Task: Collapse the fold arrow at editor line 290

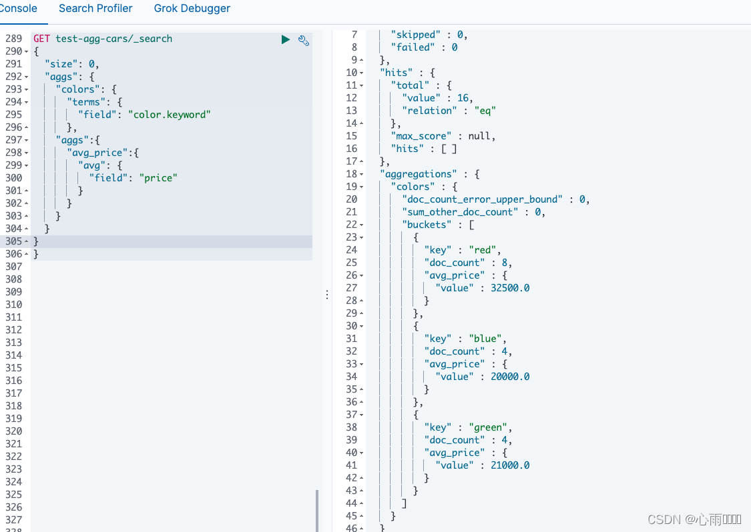Action: pyautogui.click(x=26, y=52)
